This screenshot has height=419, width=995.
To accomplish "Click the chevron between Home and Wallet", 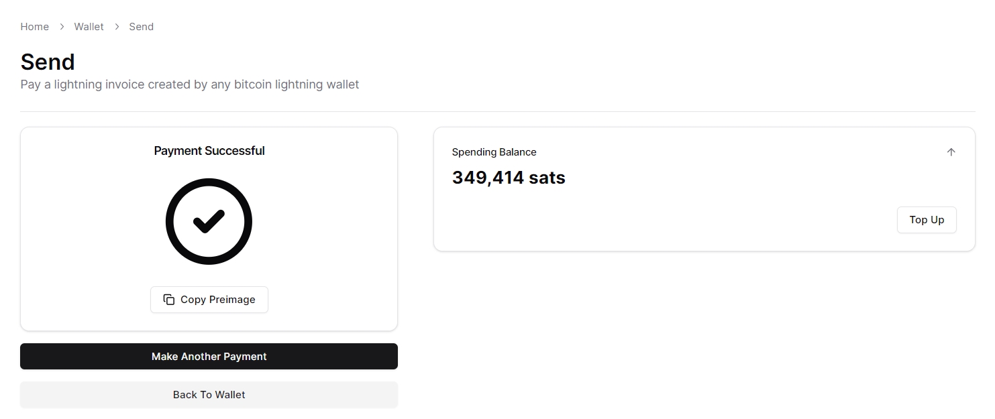I will click(62, 27).
